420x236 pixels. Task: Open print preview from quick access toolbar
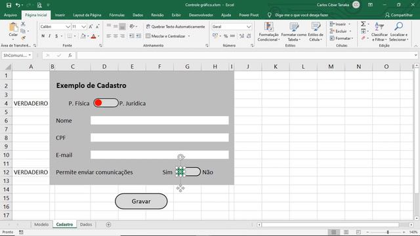[x=39, y=5]
